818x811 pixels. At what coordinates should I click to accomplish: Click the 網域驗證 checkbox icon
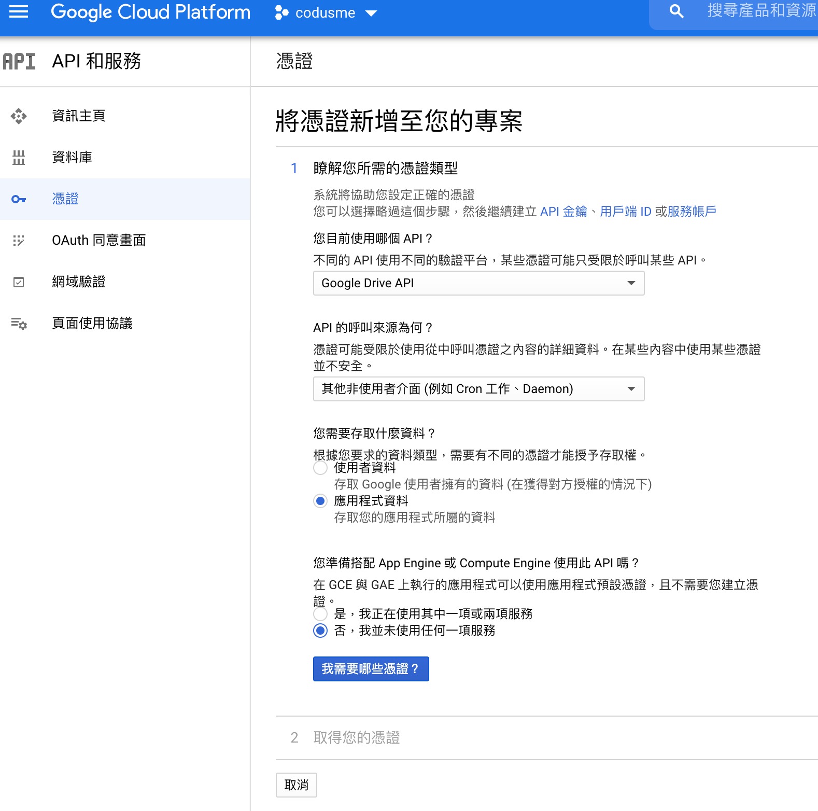click(19, 282)
